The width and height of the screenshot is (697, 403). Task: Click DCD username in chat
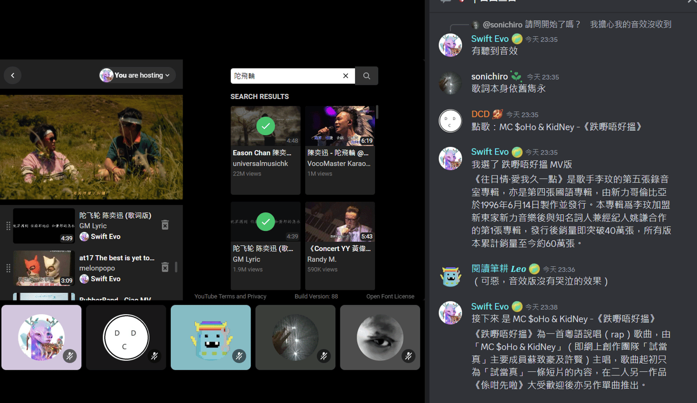480,114
